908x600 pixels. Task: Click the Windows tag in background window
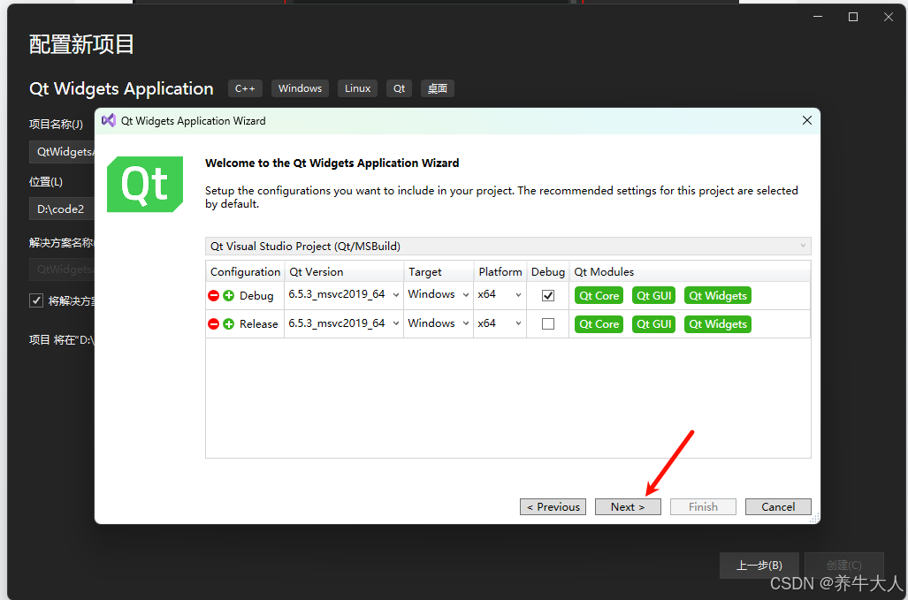(x=300, y=88)
